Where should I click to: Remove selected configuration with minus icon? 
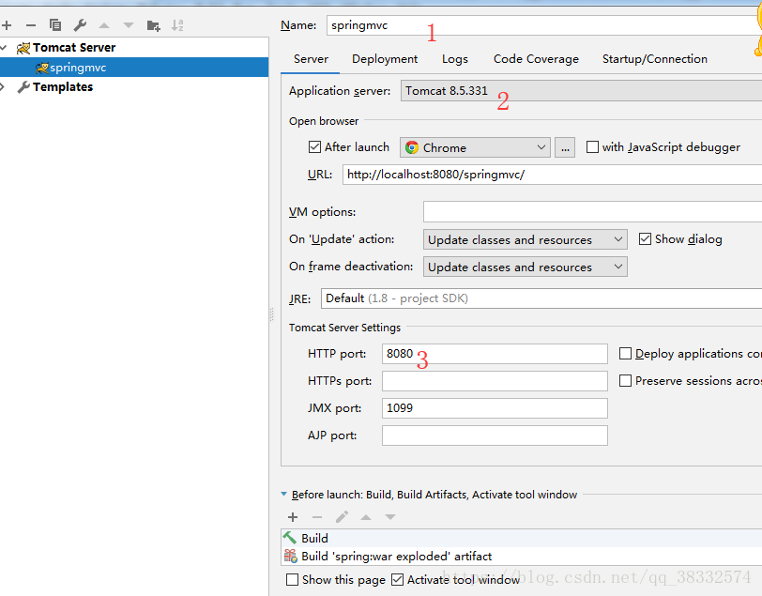31,24
